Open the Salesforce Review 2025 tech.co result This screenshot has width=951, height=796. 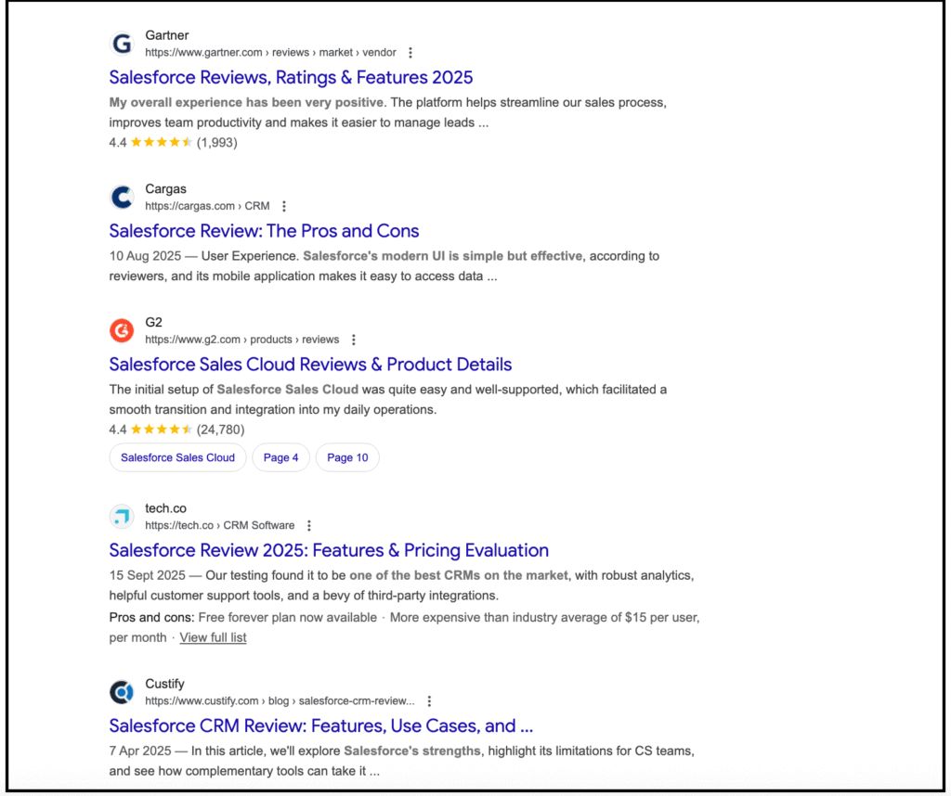(329, 550)
